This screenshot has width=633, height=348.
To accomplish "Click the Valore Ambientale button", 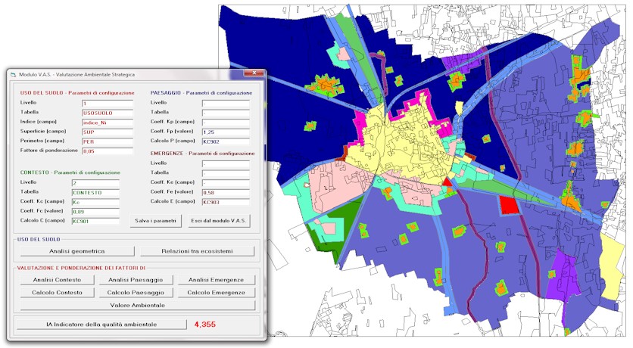I will pos(137,305).
